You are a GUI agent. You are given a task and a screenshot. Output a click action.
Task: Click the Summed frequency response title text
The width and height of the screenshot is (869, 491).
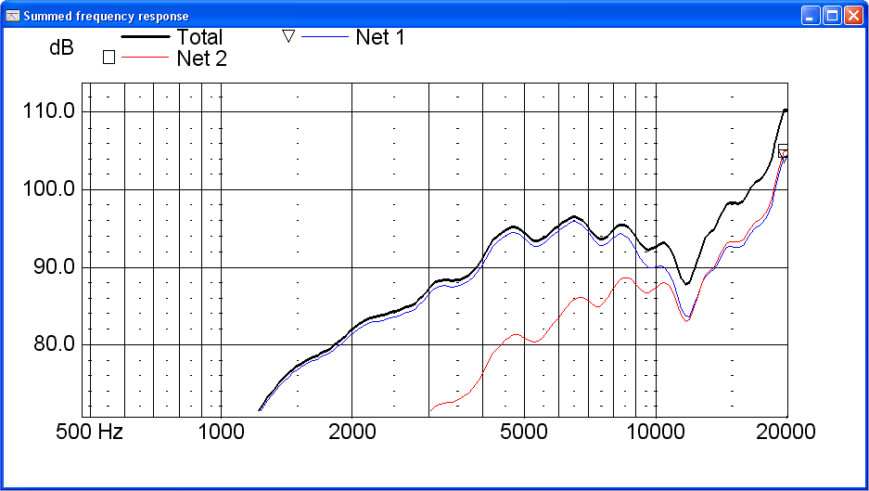click(106, 16)
